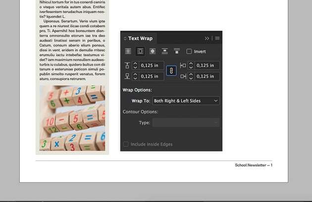Viewport: 312px width, 202px height.
Task: Click the Top Offset icon
Action: [127, 66]
